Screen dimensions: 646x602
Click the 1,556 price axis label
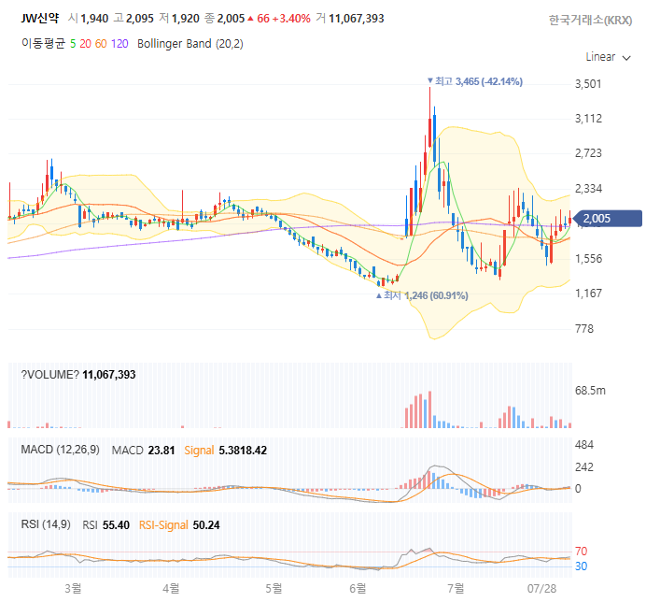coord(588,259)
